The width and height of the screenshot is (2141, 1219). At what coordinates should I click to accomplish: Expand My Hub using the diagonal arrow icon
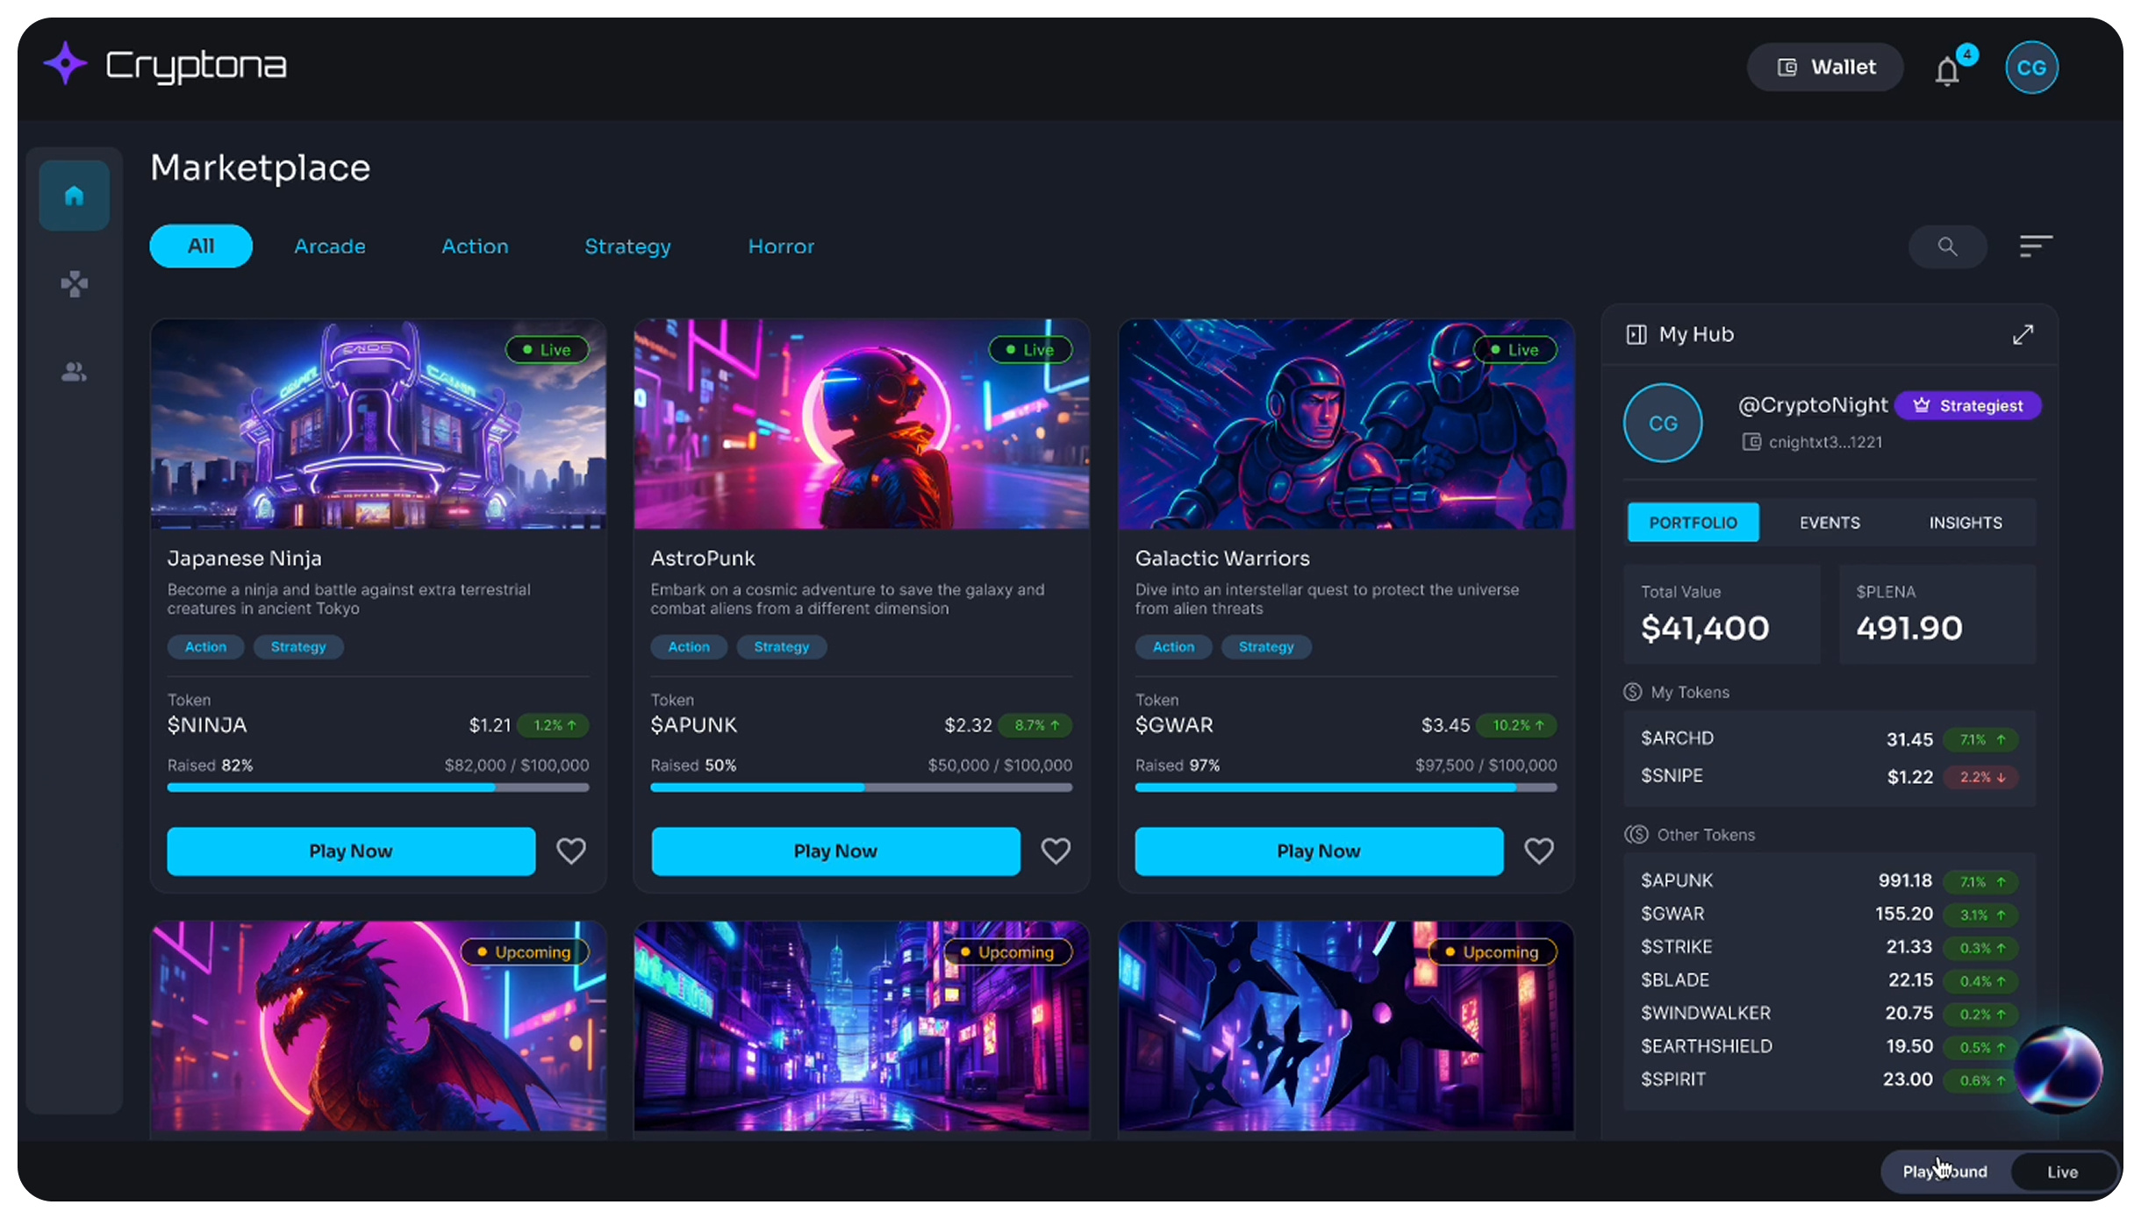click(x=2023, y=334)
